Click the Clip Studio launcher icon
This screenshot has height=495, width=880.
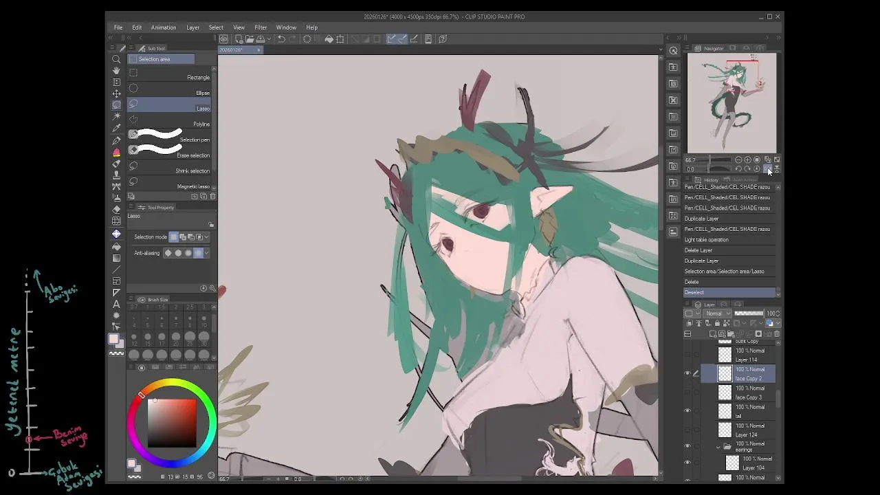point(223,39)
